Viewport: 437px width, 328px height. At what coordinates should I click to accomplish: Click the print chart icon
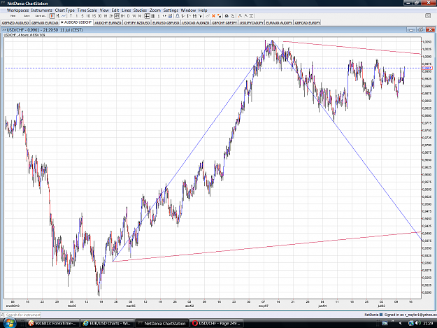tap(227, 16)
